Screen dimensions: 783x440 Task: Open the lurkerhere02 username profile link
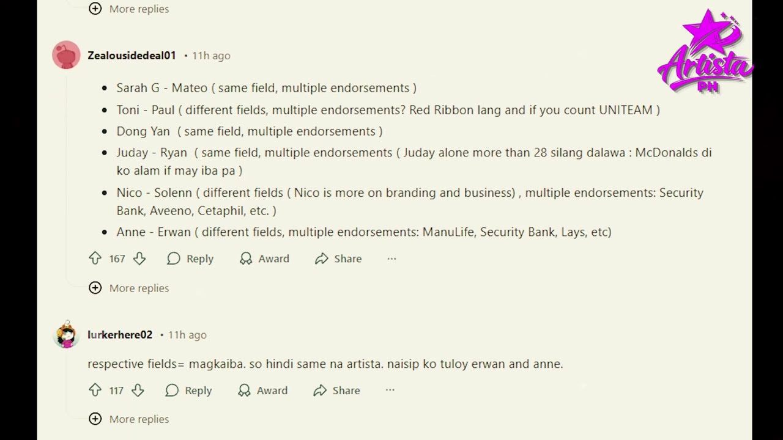pyautogui.click(x=120, y=335)
